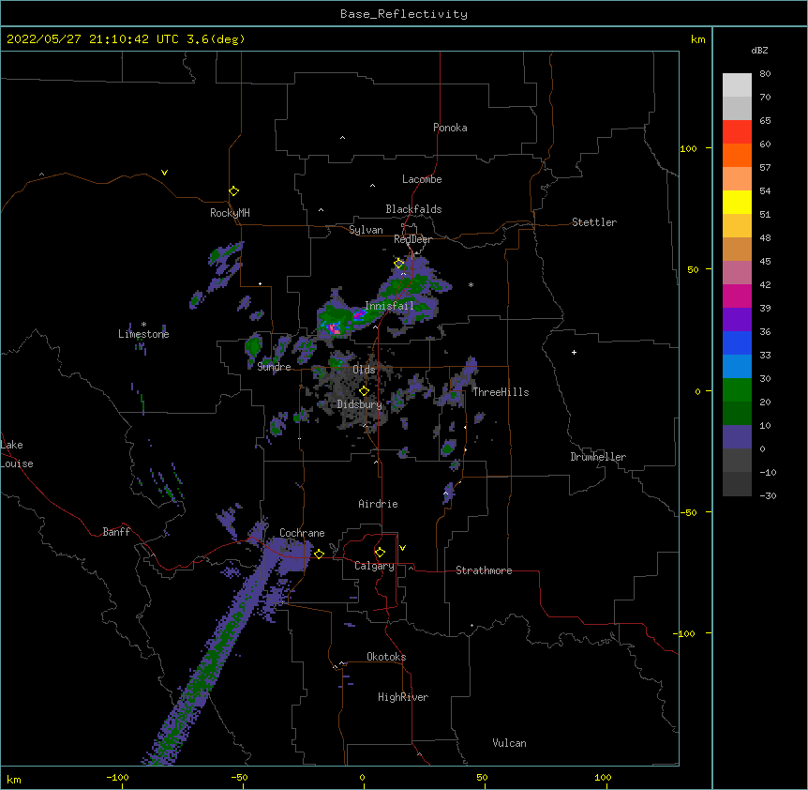This screenshot has width=808, height=790.
Task: Click the Calgary city label
Action: pyautogui.click(x=375, y=566)
